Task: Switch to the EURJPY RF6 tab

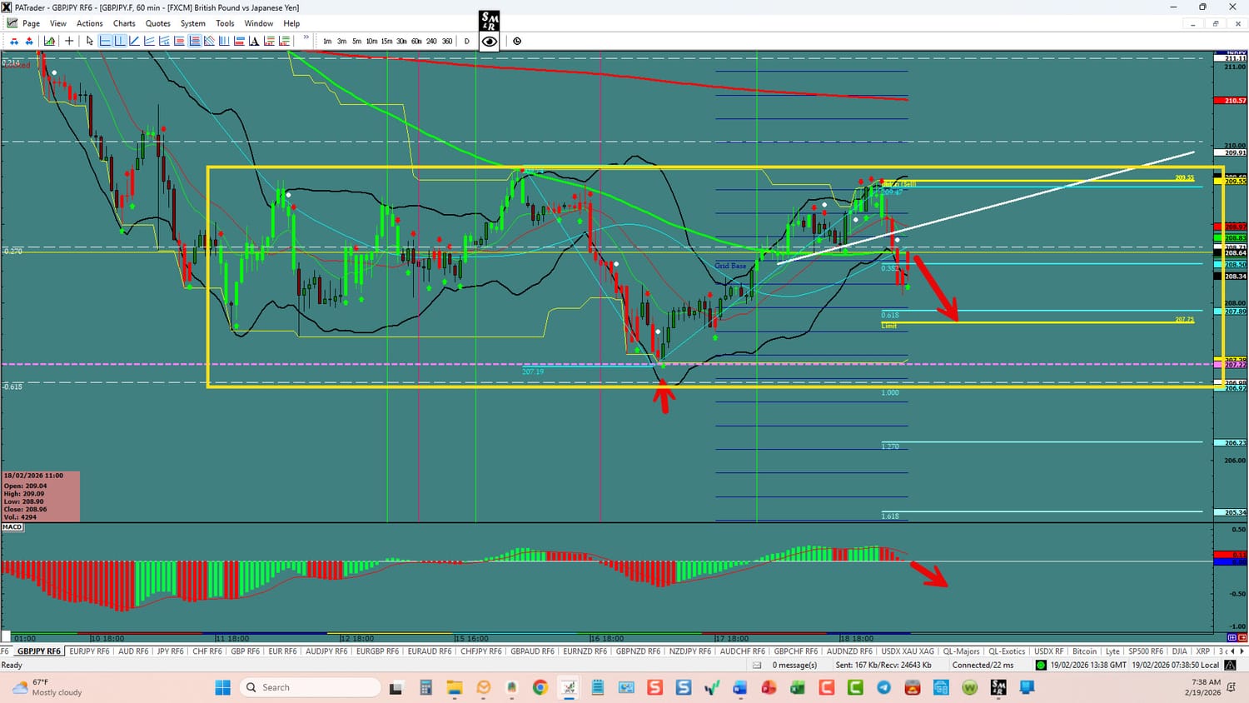Action: 89,651
